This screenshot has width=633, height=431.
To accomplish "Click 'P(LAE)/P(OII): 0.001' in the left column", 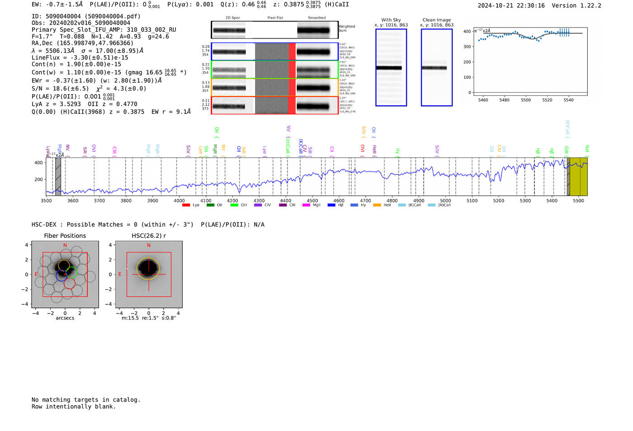I will (x=73, y=97).
